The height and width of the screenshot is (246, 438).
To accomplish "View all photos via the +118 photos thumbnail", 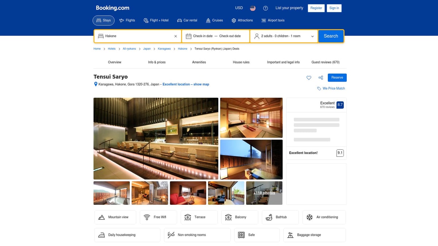I will coord(264,193).
